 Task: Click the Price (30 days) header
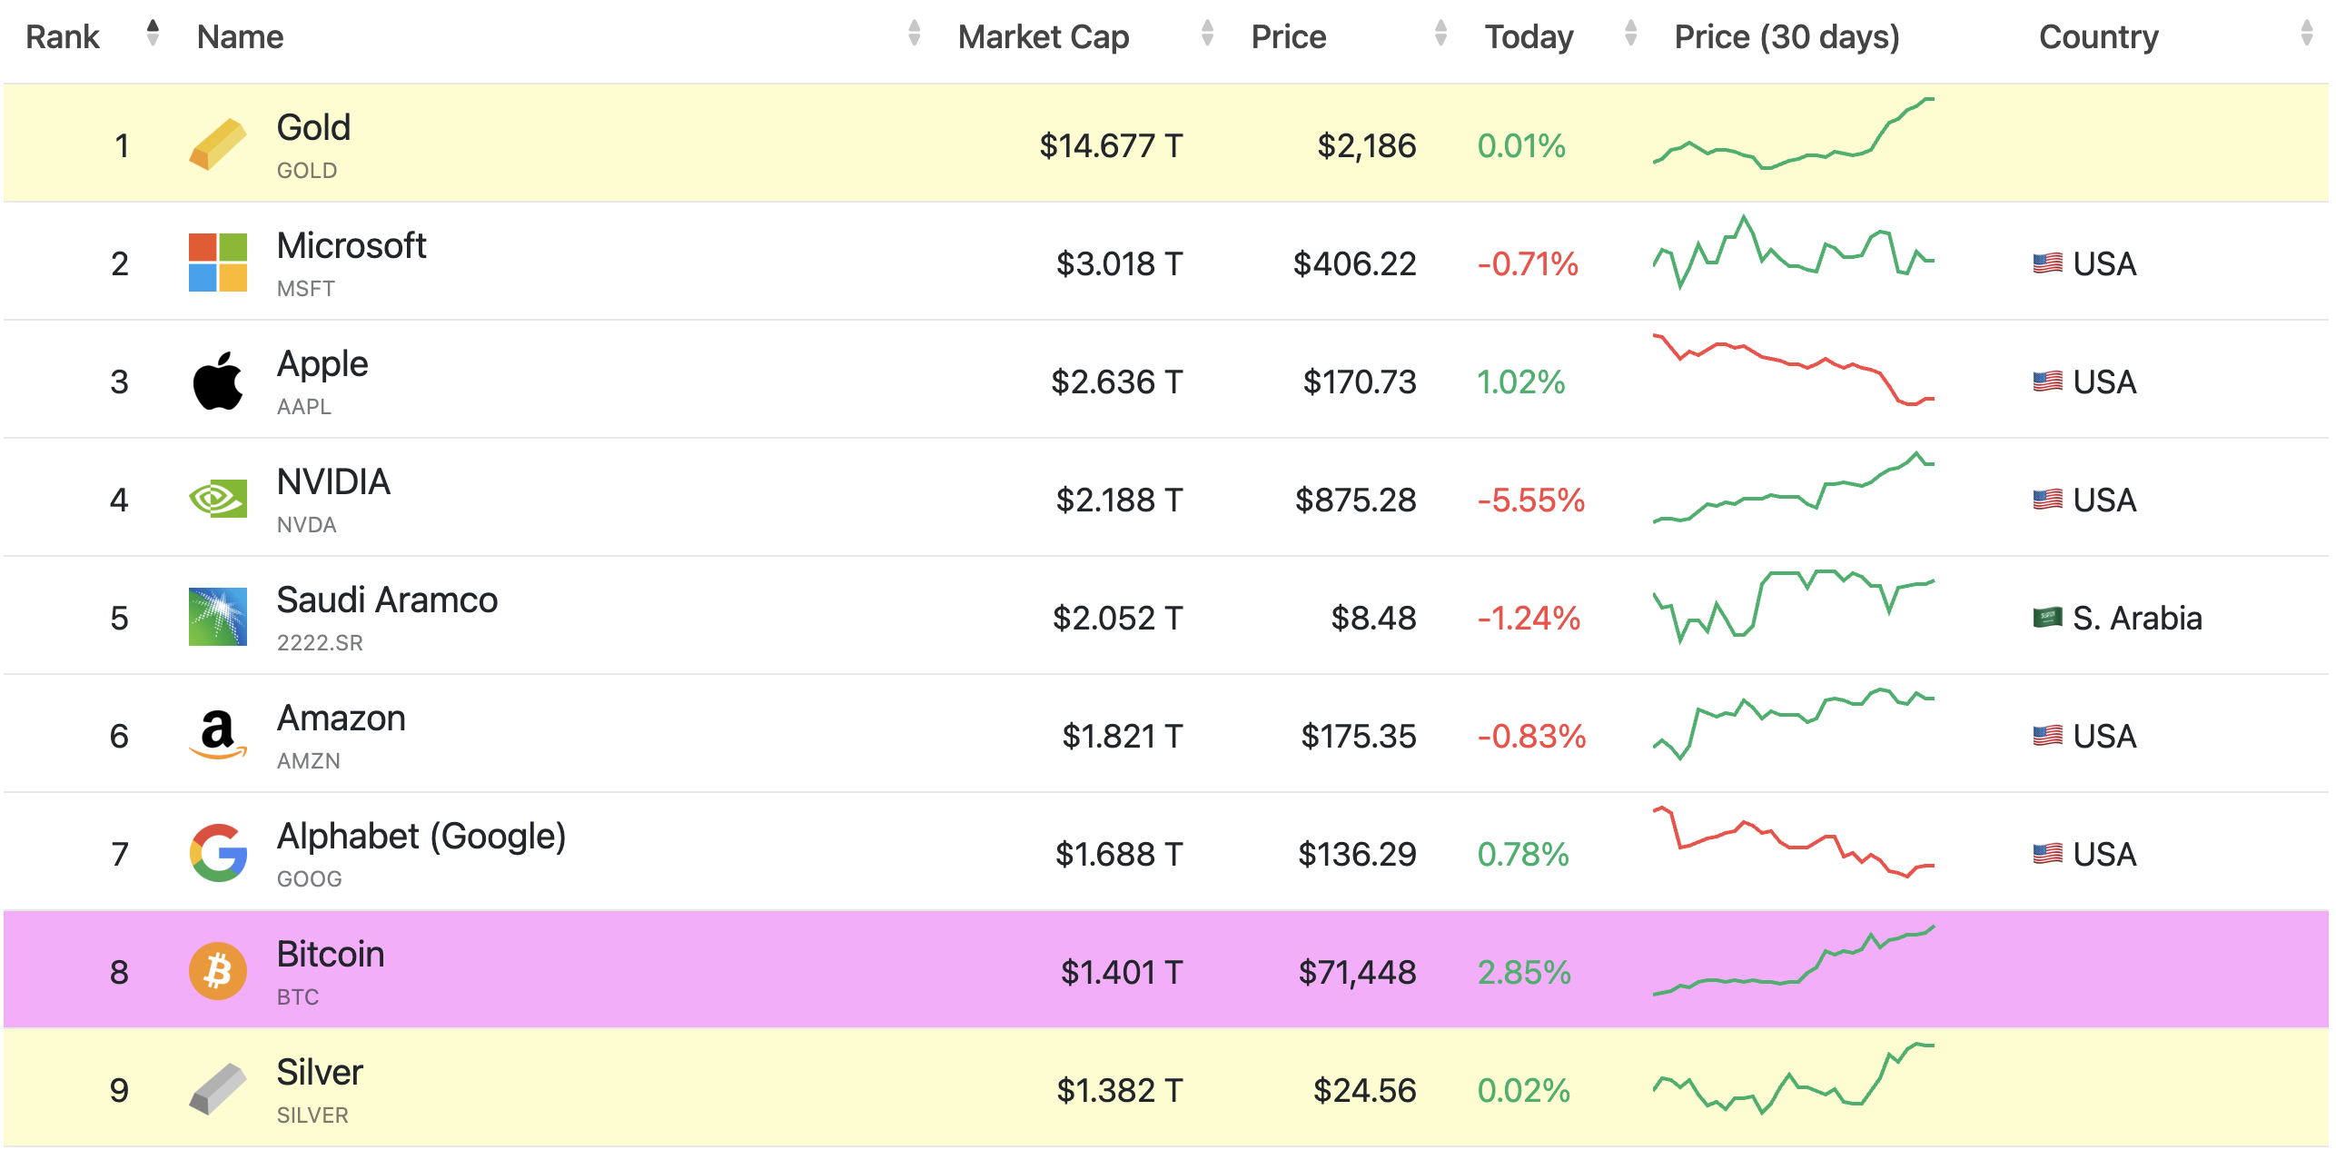(x=1787, y=37)
